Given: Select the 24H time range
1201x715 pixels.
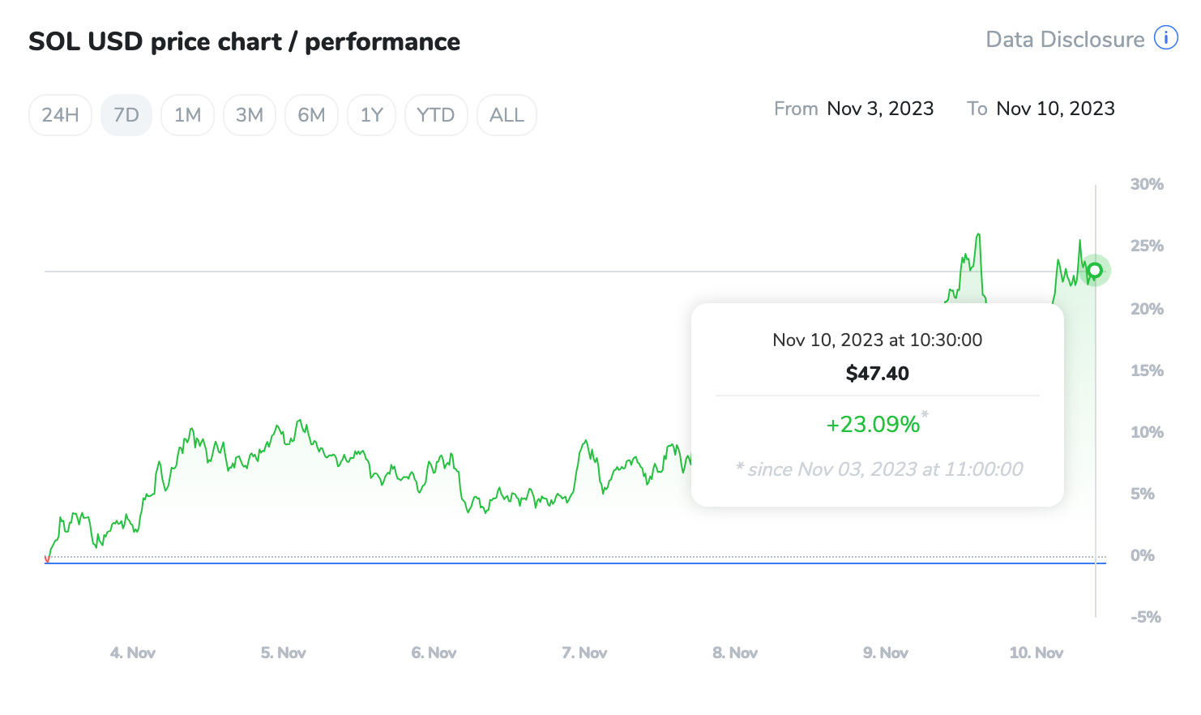Looking at the screenshot, I should click(61, 115).
